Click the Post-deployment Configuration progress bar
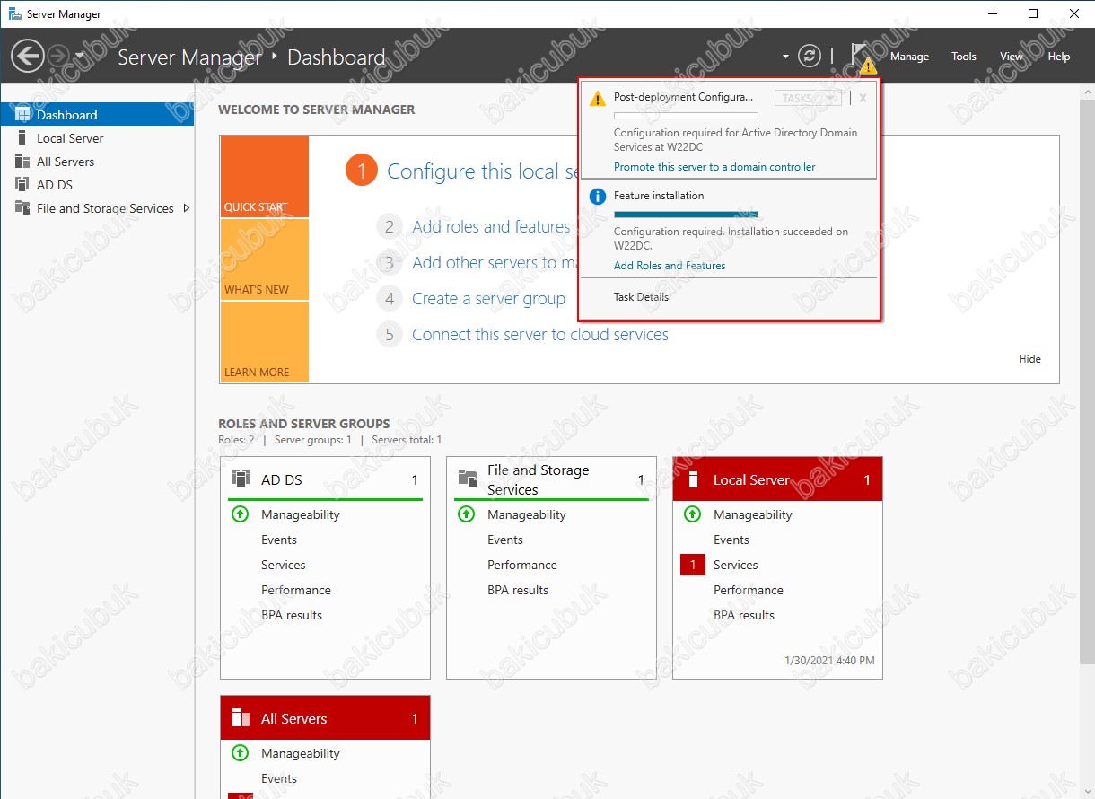This screenshot has height=799, width=1095. click(x=686, y=116)
